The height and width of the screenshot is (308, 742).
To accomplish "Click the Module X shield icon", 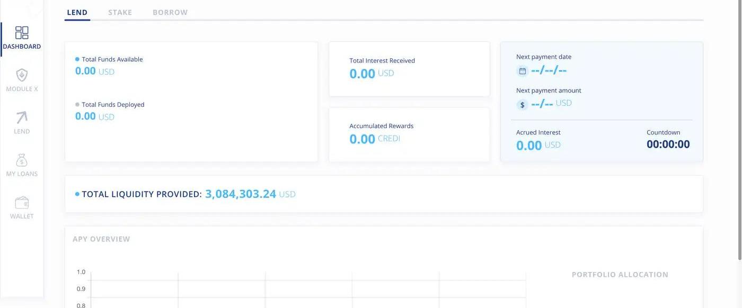I will (22, 75).
